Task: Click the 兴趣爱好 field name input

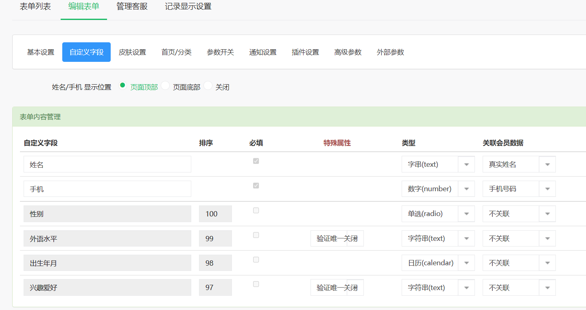Action: click(107, 288)
